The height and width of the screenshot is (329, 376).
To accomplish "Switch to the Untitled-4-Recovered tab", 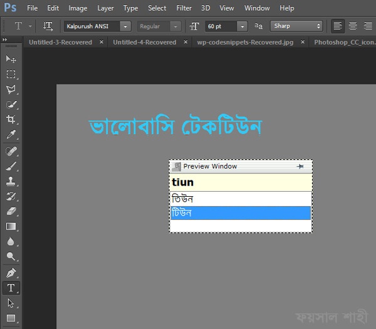I will point(145,43).
